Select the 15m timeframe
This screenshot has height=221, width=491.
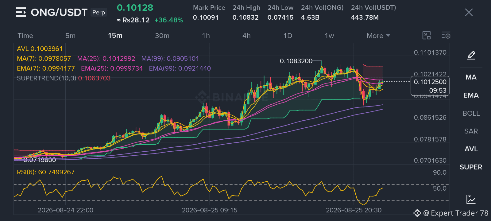pos(115,36)
